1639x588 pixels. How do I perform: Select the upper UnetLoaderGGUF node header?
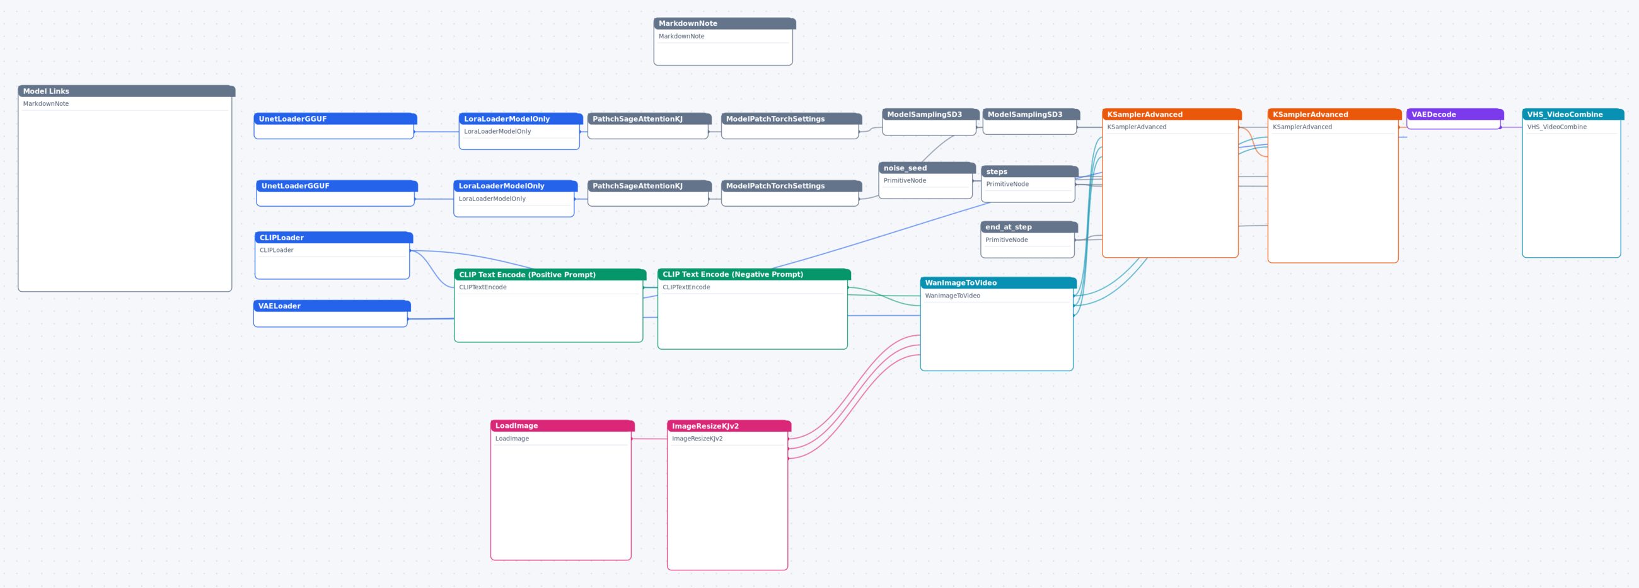(x=335, y=119)
